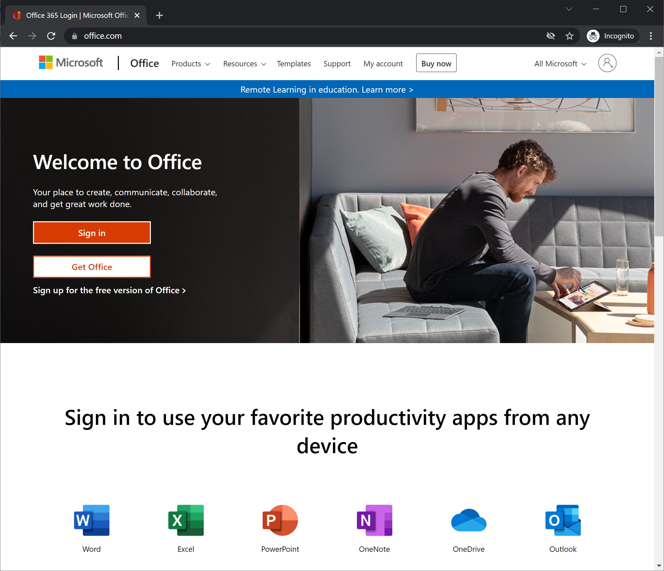The width and height of the screenshot is (664, 571).
Task: Expand the Products dropdown menu
Action: pyautogui.click(x=191, y=64)
